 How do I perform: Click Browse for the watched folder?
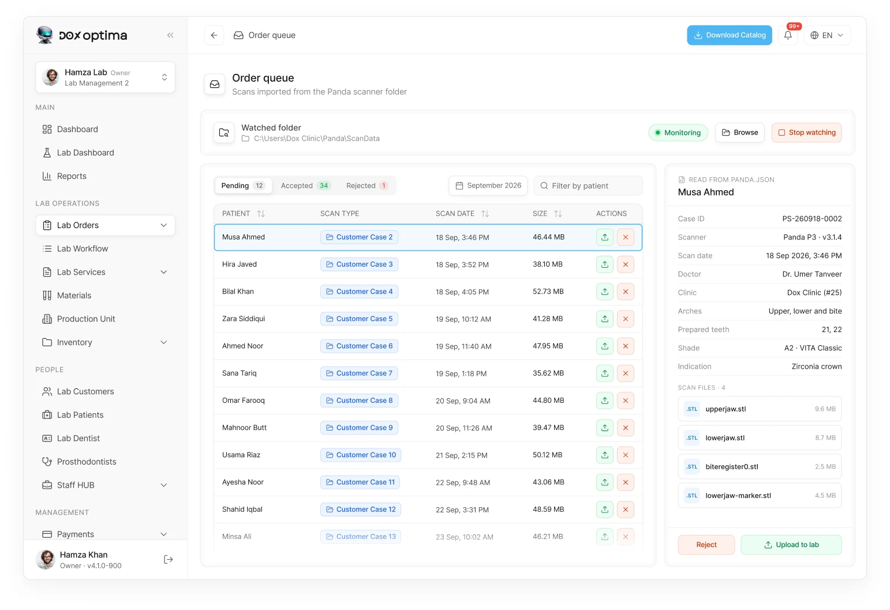(x=740, y=133)
